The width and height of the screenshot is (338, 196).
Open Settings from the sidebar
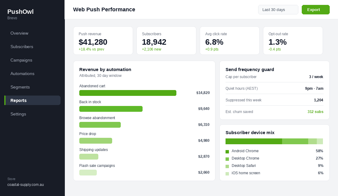click(32, 114)
